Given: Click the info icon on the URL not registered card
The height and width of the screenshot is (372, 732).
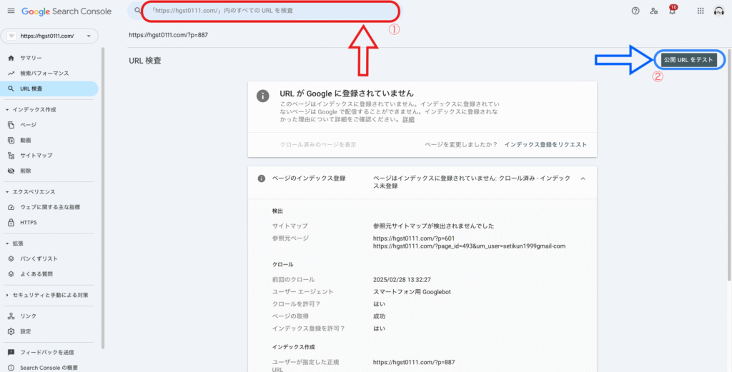Looking at the screenshot, I should (x=263, y=96).
